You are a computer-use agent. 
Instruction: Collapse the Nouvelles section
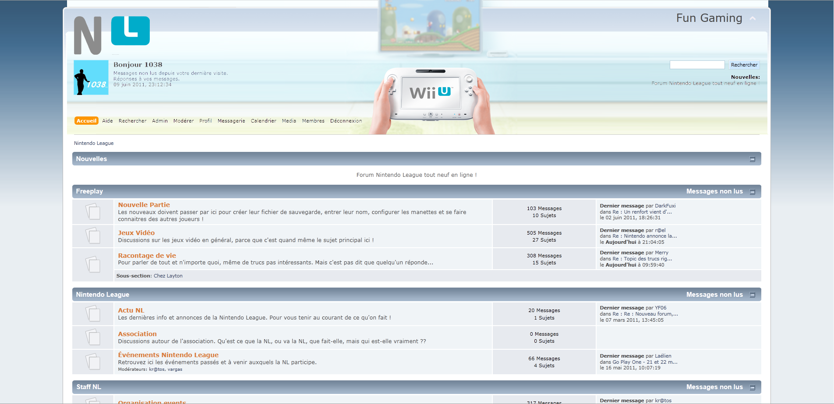point(753,159)
